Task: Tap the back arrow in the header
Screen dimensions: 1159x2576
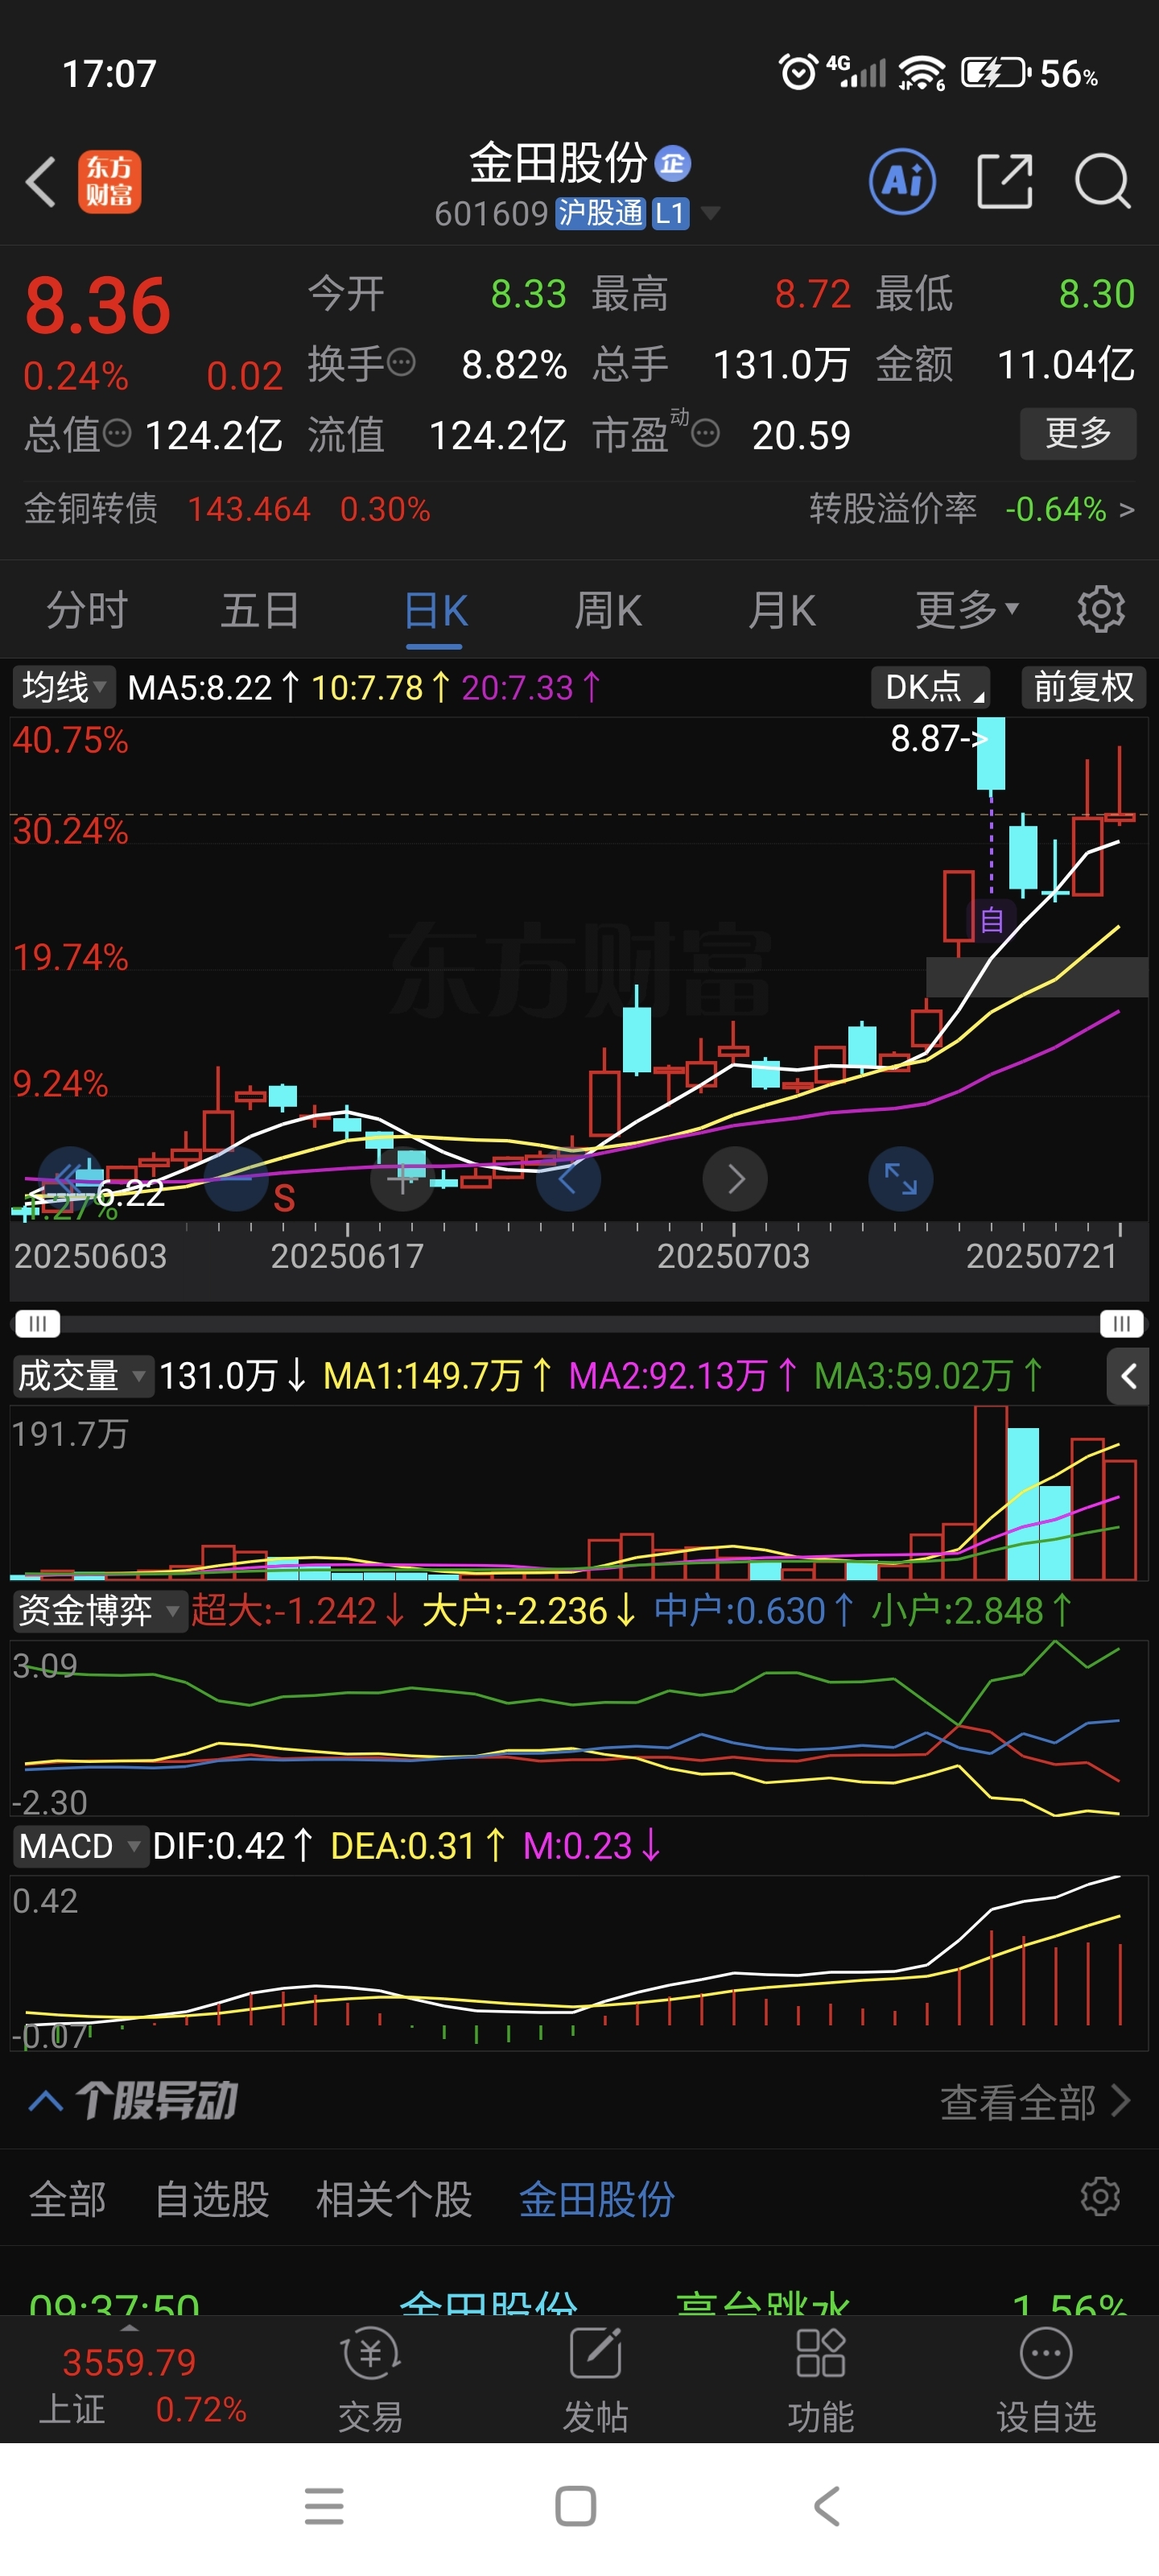Action: point(41,182)
